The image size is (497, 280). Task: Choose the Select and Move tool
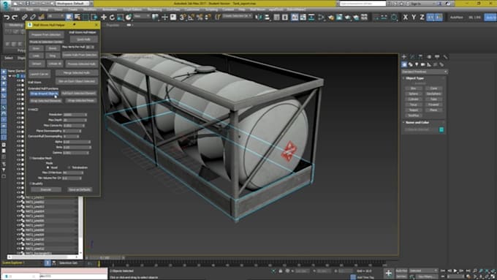[104, 17]
